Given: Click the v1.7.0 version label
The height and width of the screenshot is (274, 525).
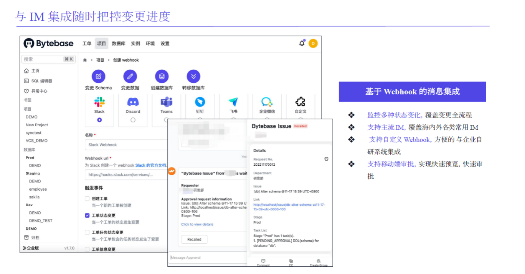Looking at the screenshot, I should click(69, 248).
